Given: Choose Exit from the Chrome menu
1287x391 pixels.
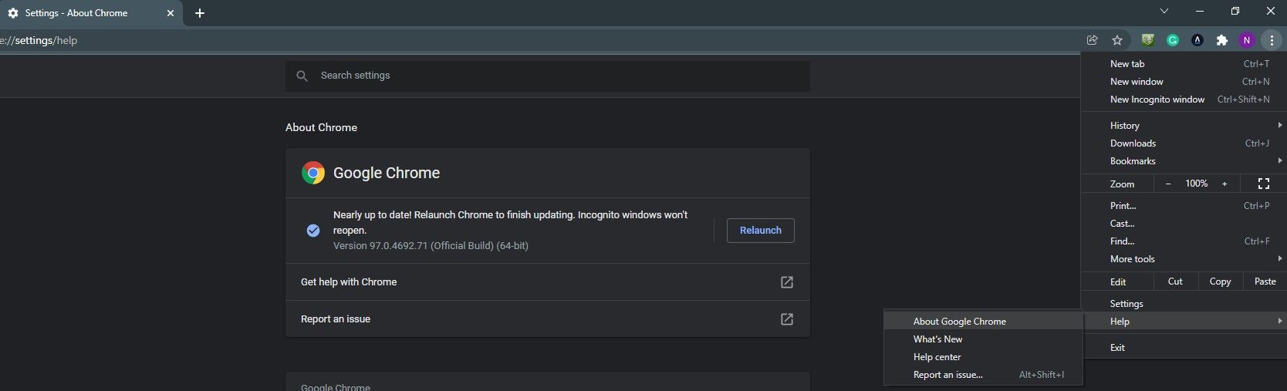Looking at the screenshot, I should coord(1184,348).
